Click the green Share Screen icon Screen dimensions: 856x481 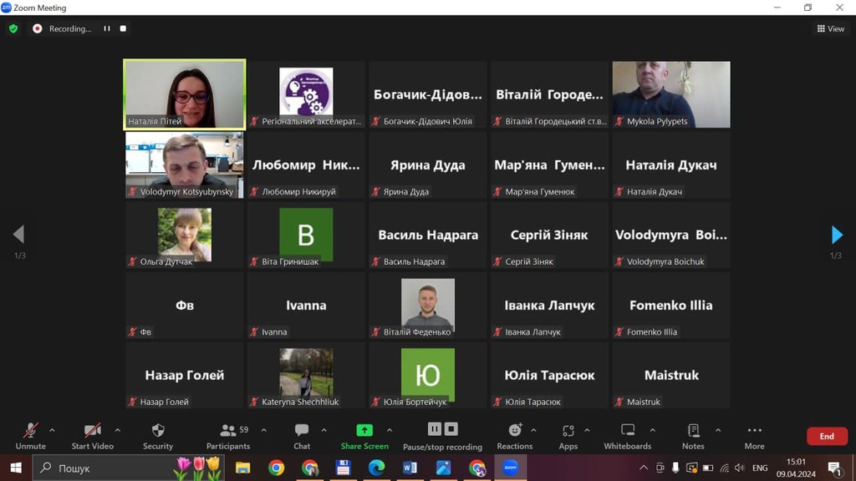364,431
